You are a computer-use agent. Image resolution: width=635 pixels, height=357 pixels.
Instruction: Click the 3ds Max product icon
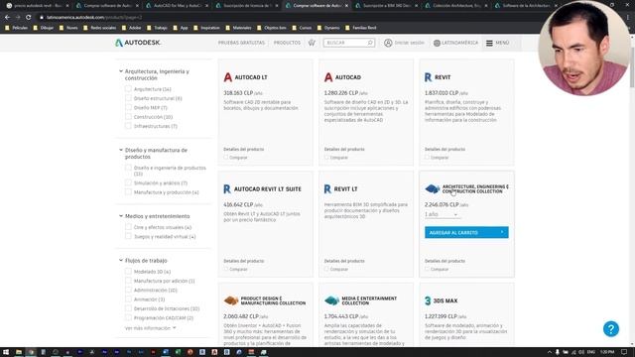point(428,300)
